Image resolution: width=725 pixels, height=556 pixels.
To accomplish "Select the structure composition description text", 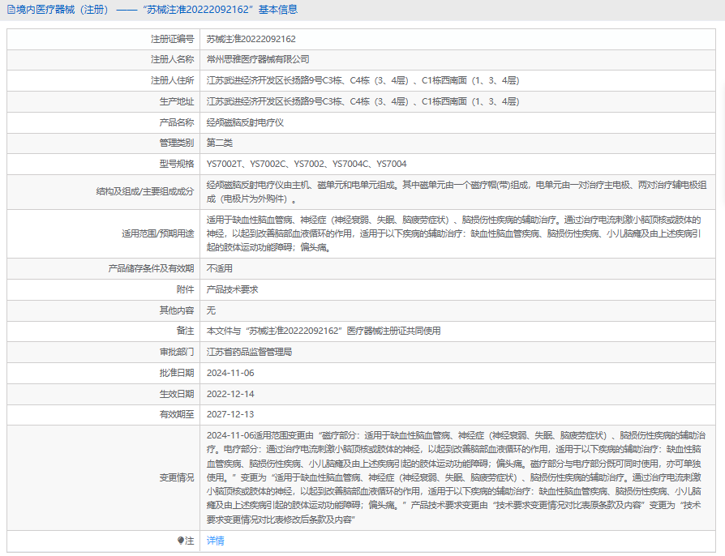I will click(x=457, y=192).
